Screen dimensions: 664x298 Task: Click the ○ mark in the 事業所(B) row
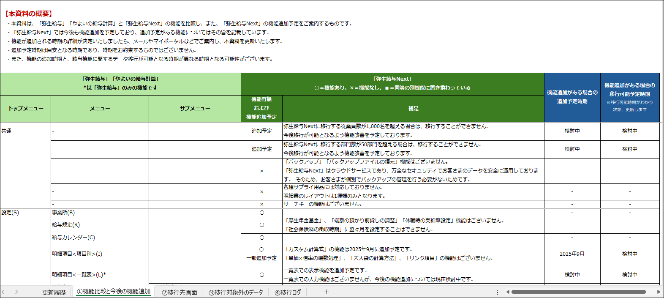261,213
